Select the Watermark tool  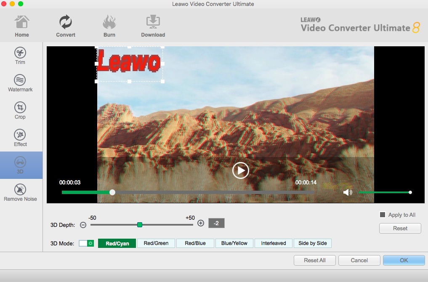(20, 83)
